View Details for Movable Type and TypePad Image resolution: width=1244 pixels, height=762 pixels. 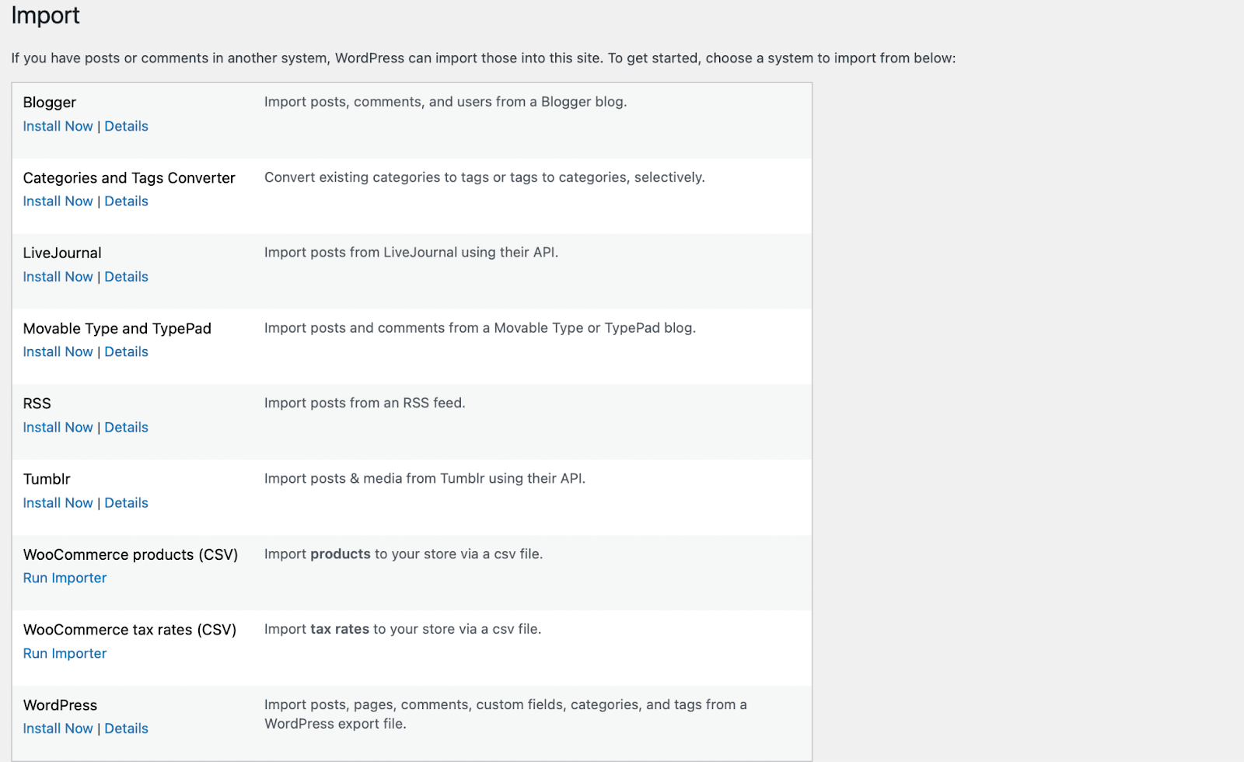click(x=126, y=351)
